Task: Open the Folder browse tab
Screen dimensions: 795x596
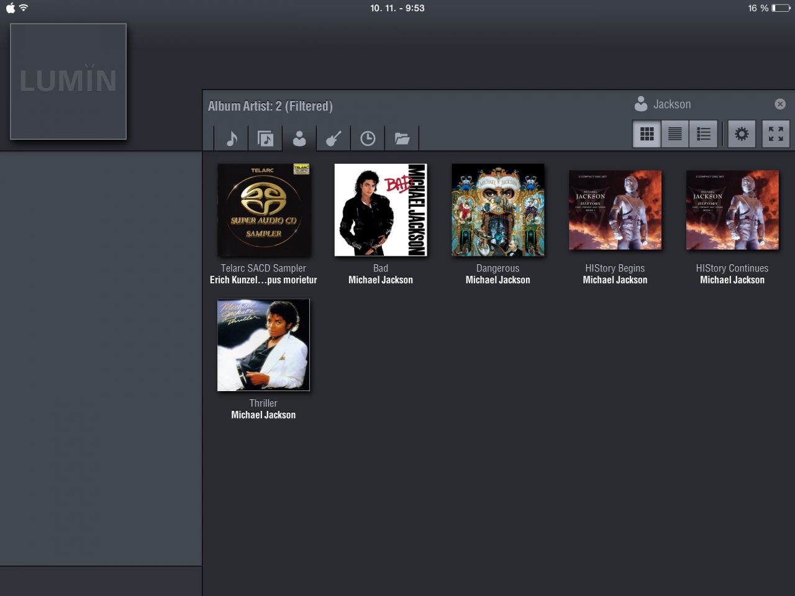Action: tap(402, 138)
